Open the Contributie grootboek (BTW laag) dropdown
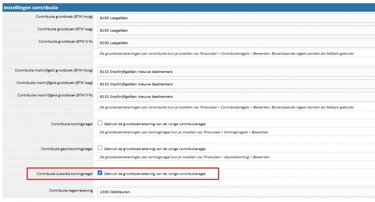The height and width of the screenshot is (202, 375). coord(234,30)
